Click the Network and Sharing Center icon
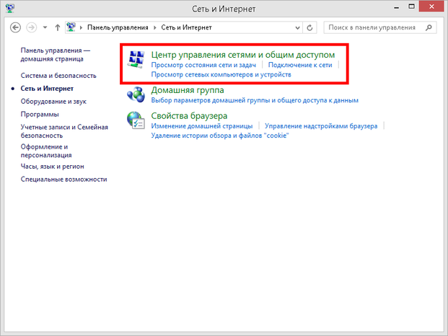 [x=136, y=60]
